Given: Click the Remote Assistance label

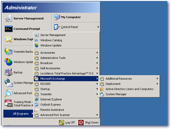Looking at the screenshot, I should [52, 110].
